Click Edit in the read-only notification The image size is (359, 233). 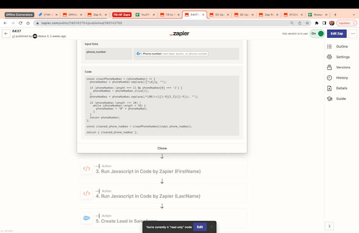[200, 227]
